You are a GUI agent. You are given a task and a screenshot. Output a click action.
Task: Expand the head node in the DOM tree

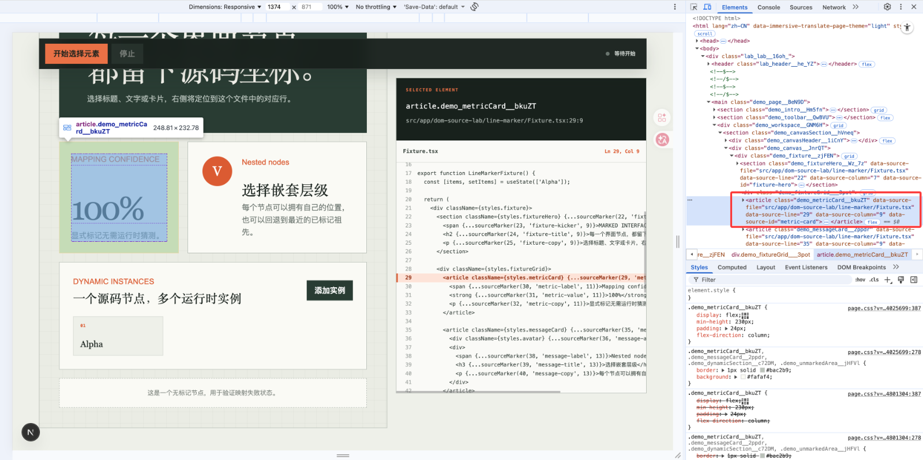pos(697,41)
